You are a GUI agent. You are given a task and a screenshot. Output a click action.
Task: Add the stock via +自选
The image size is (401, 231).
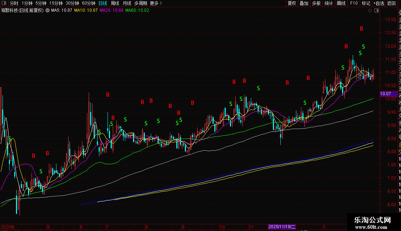tap(378, 3)
